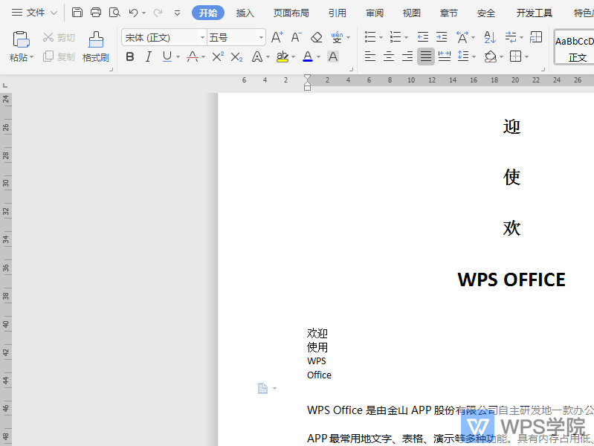Click the Save document icon
Viewport: 594px width, 446px height.
coord(77,13)
